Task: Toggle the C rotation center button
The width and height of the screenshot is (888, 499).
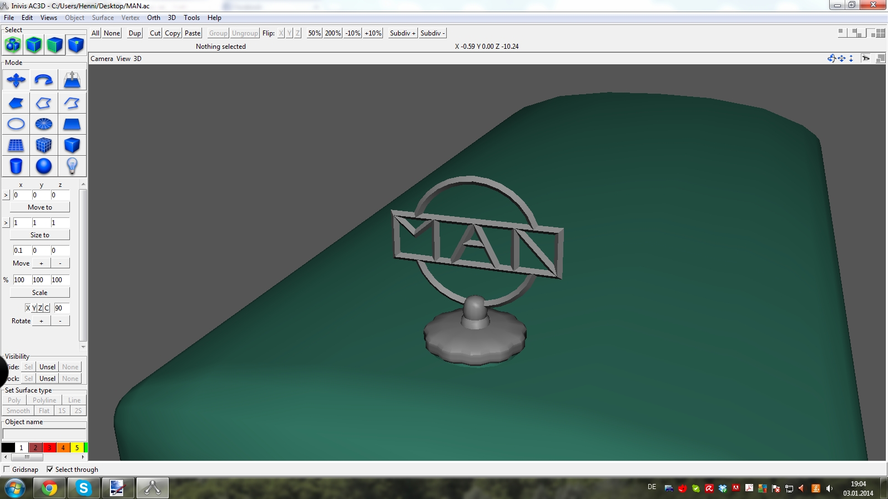Action: pos(47,308)
